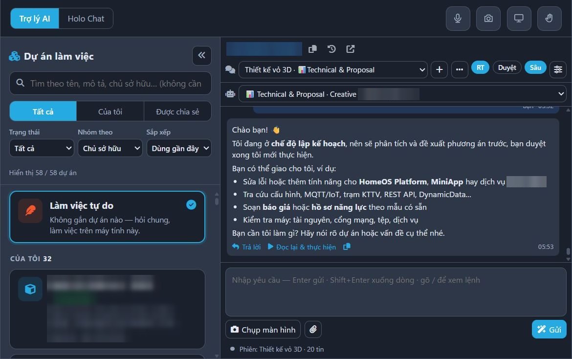This screenshot has height=359, width=572.
Task: Open the sliders settings icon
Action: (x=558, y=69)
